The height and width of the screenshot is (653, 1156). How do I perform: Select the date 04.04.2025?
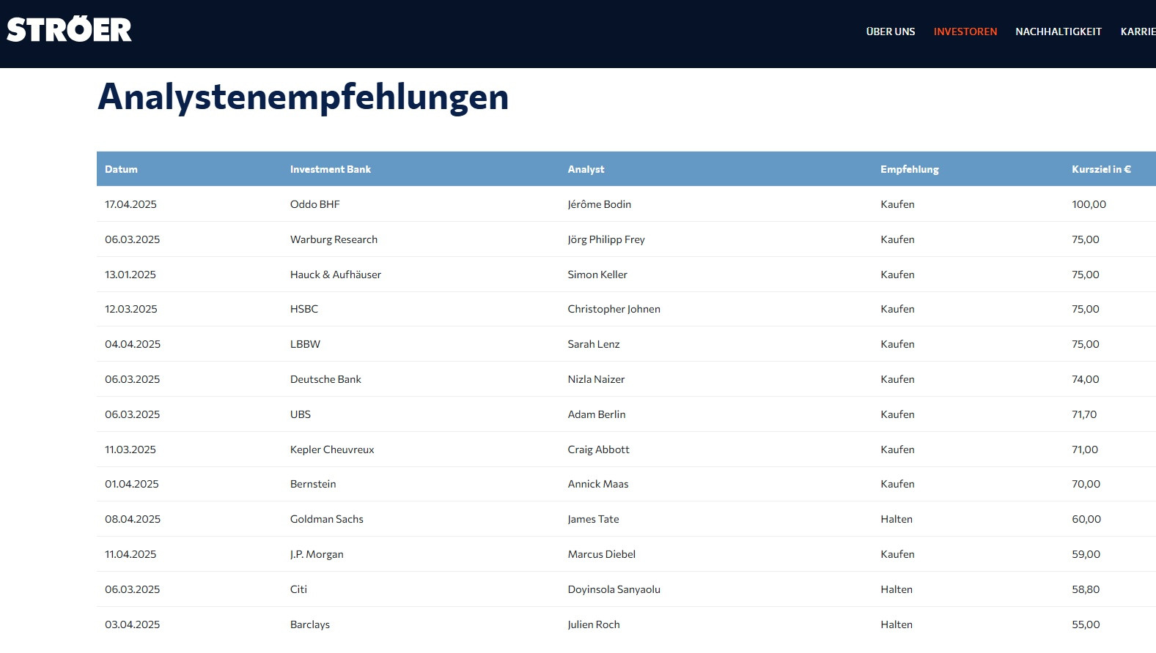tap(133, 344)
